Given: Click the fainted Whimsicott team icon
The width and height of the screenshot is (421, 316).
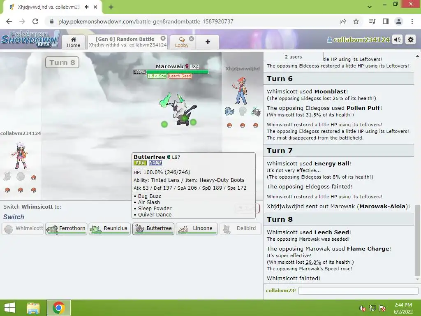Looking at the screenshot, I should (21, 176).
